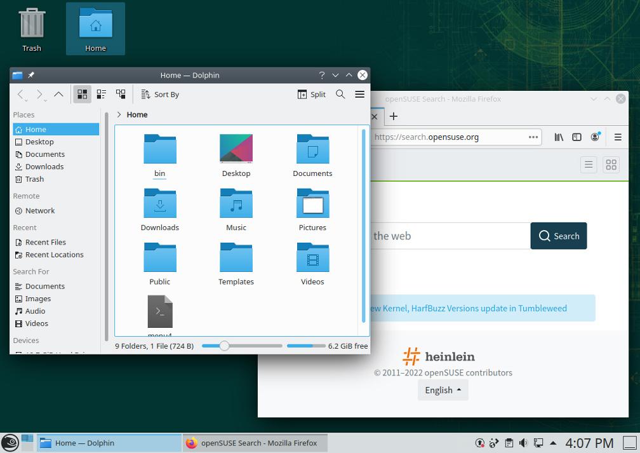The image size is (640, 453).
Task: Open volume control in system tray
Action: [x=523, y=443]
